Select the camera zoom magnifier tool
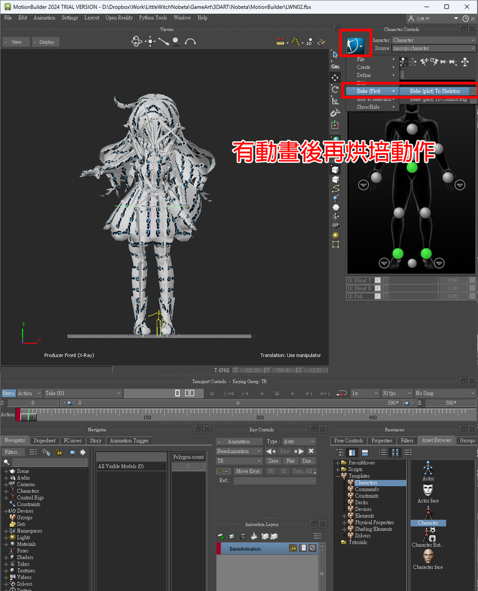This screenshot has width=478, height=591. [x=177, y=42]
